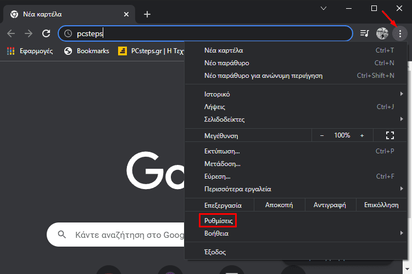Image resolution: width=412 pixels, height=274 pixels.
Task: Open the profile avatar menu
Action: click(x=382, y=33)
